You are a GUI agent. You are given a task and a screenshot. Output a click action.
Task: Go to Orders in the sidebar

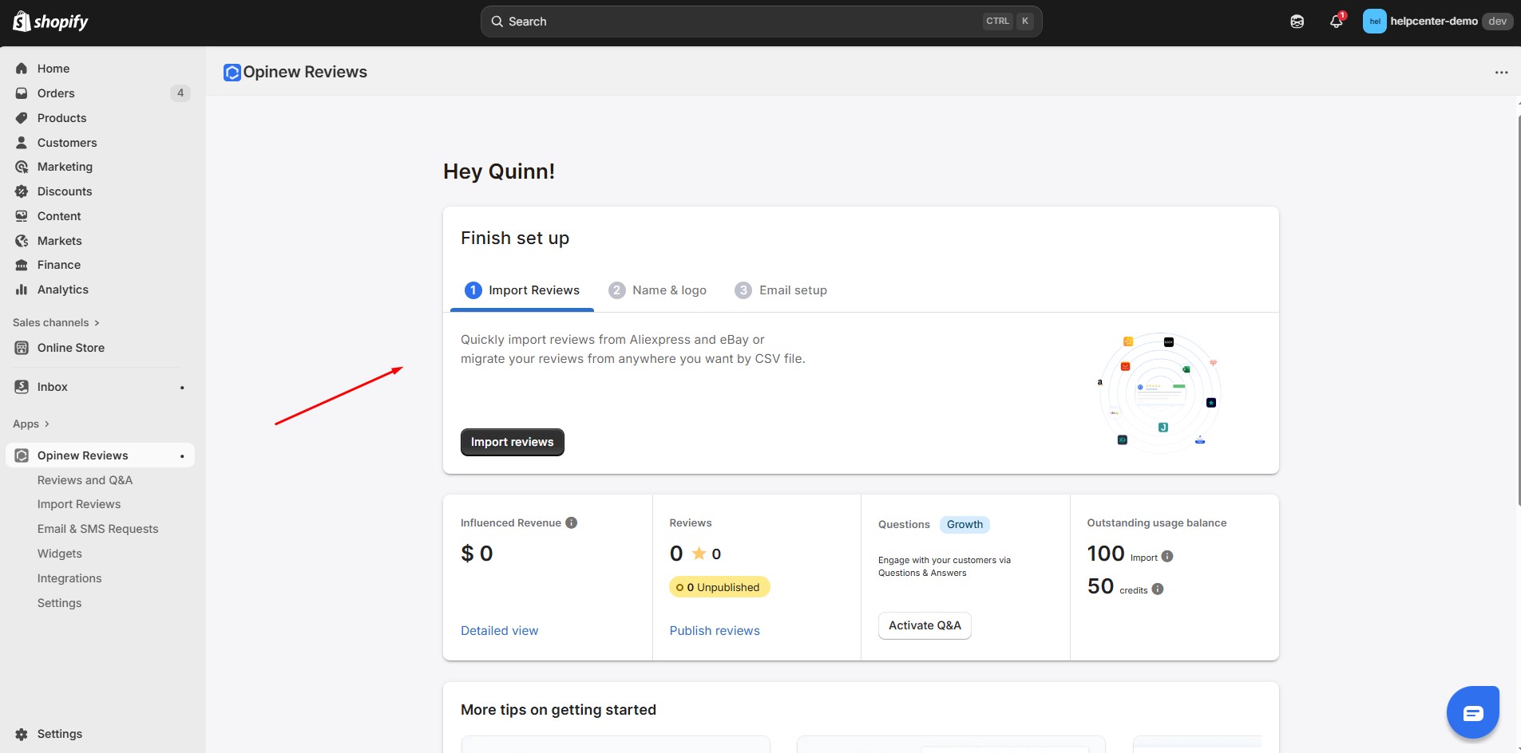[56, 93]
